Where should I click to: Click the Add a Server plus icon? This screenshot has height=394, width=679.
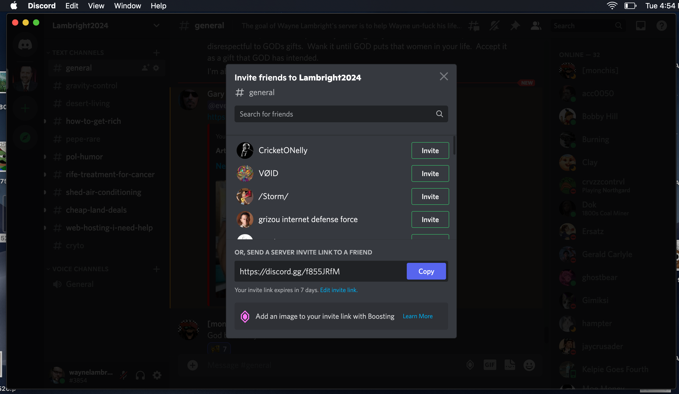click(x=25, y=108)
